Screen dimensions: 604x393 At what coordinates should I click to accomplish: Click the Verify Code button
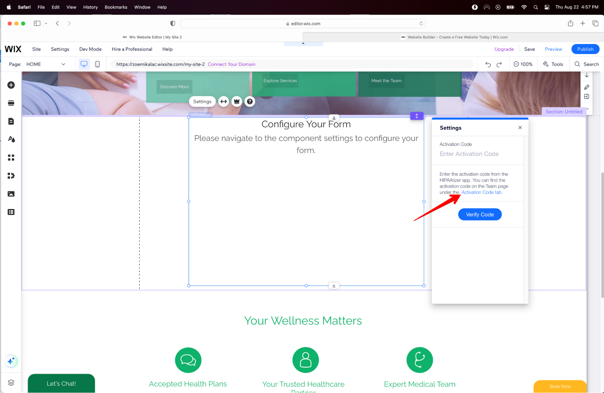coord(480,215)
